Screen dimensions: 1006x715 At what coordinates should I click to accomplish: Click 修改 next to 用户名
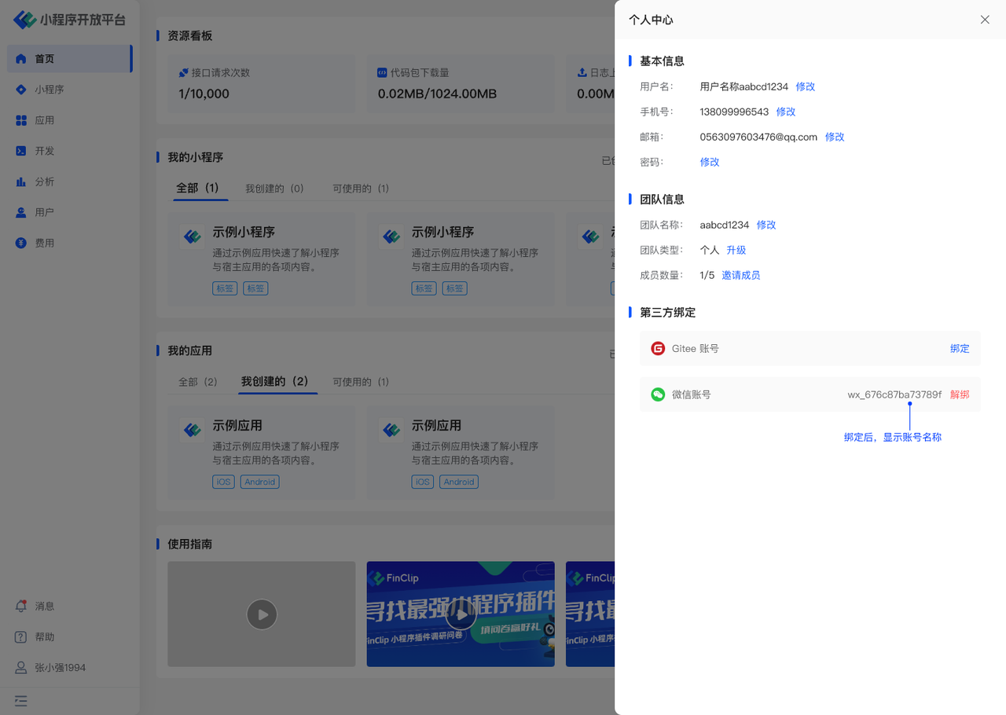(806, 86)
